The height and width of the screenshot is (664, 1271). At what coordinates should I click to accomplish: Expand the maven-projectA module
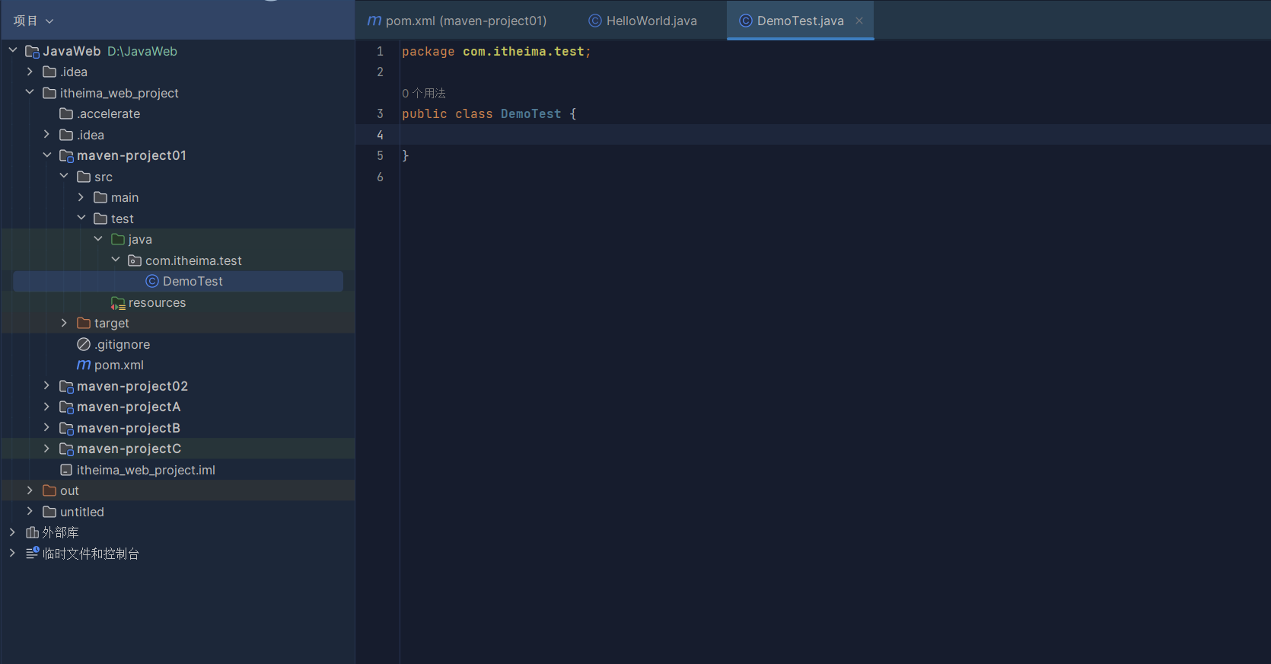(46, 407)
